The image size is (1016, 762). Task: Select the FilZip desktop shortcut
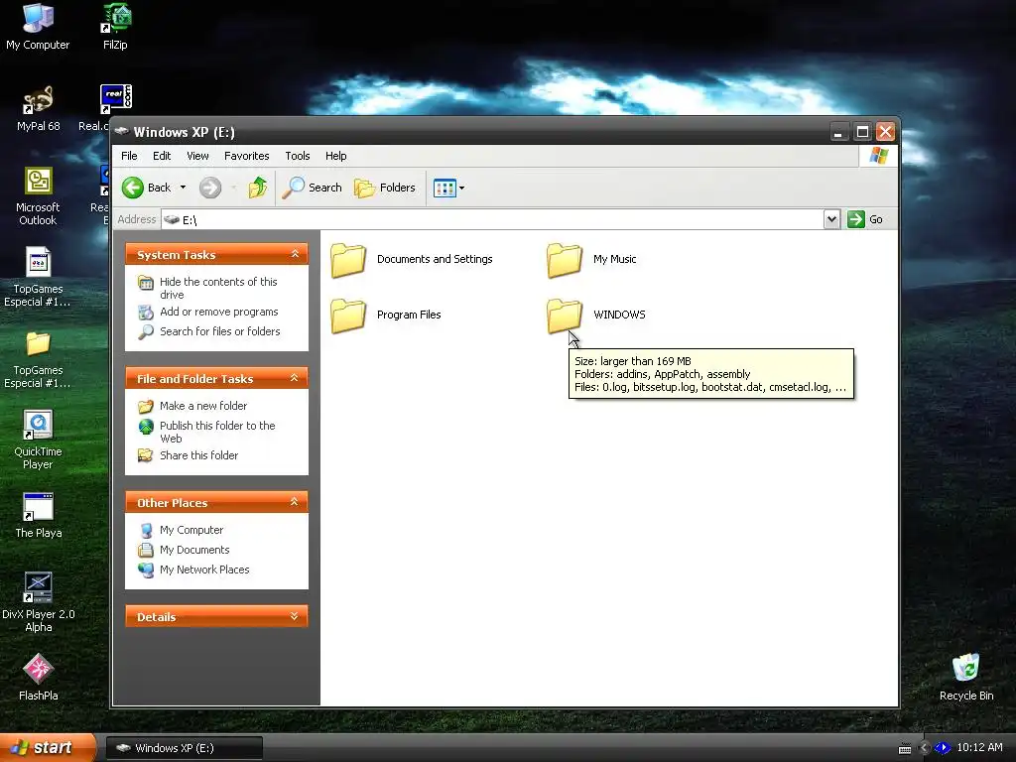(115, 27)
